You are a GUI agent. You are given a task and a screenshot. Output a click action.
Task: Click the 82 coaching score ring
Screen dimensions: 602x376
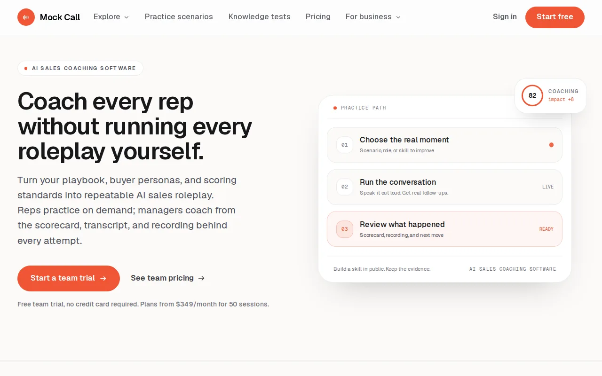click(x=532, y=95)
